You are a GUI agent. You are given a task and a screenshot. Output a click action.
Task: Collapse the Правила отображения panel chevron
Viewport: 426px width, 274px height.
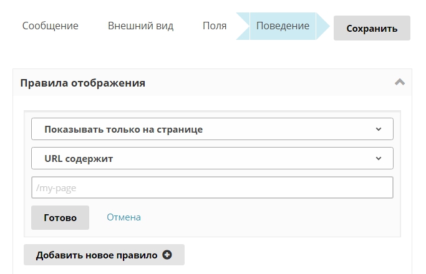400,82
